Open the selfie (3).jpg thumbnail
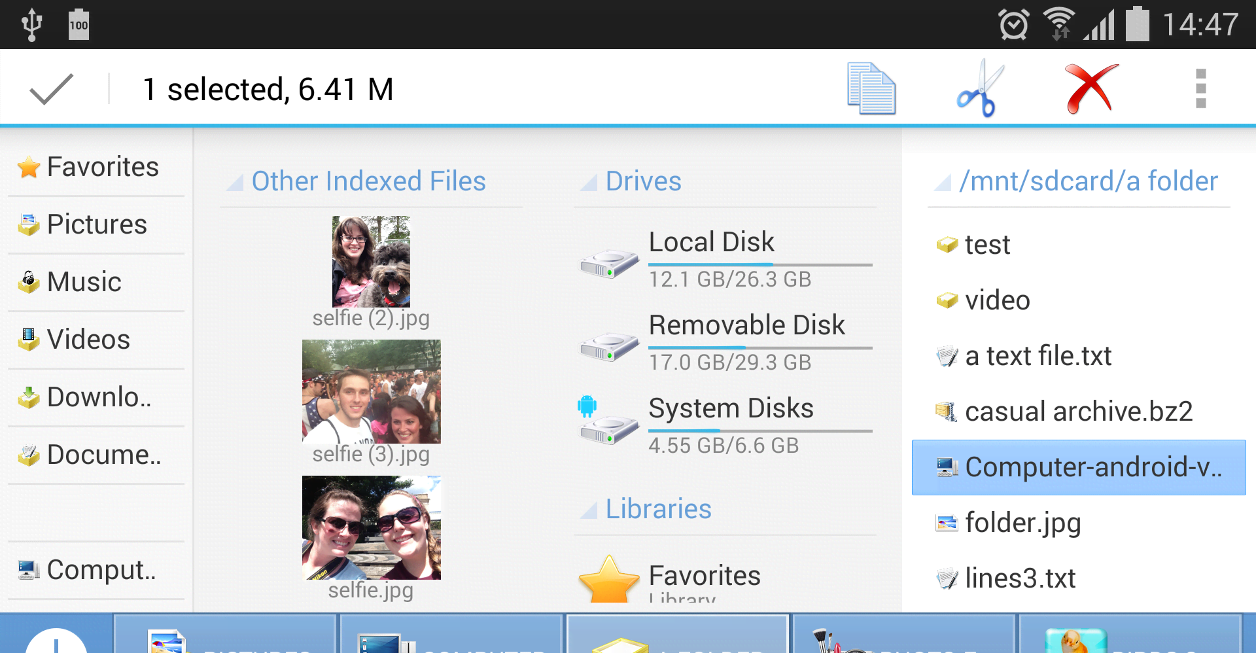This screenshot has width=1256, height=653. [371, 391]
